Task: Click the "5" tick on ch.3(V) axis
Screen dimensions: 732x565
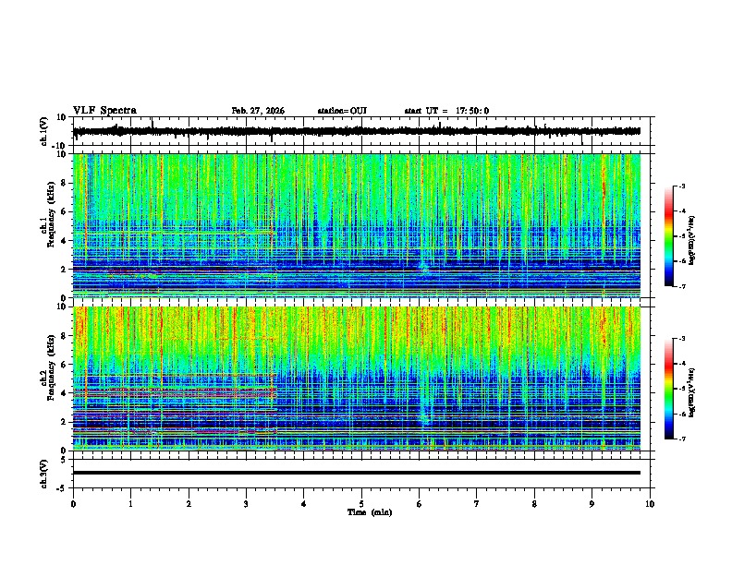Action: [64, 460]
